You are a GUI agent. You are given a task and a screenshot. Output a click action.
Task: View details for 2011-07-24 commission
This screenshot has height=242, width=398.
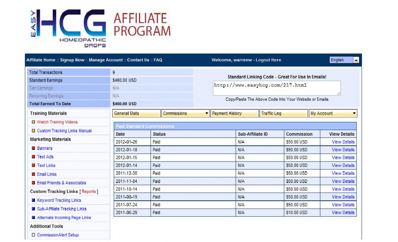click(x=343, y=205)
